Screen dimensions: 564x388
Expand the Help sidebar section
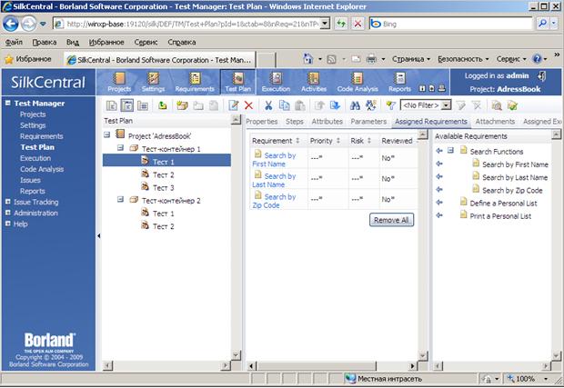7,224
